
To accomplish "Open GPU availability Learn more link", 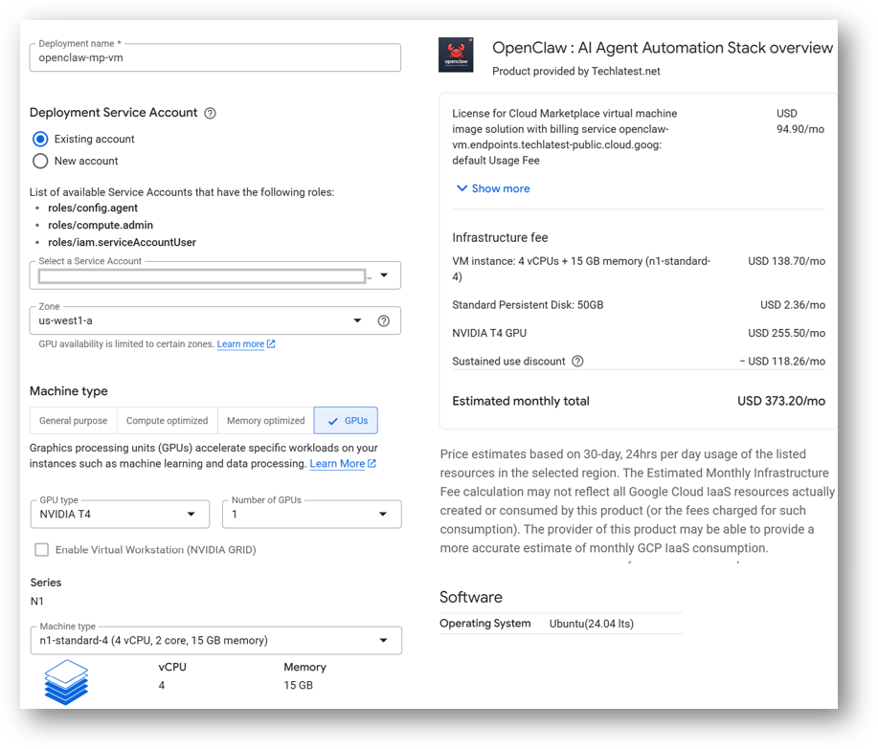I will tap(240, 344).
